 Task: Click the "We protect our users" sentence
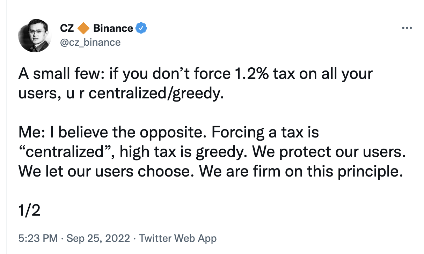click(328, 152)
